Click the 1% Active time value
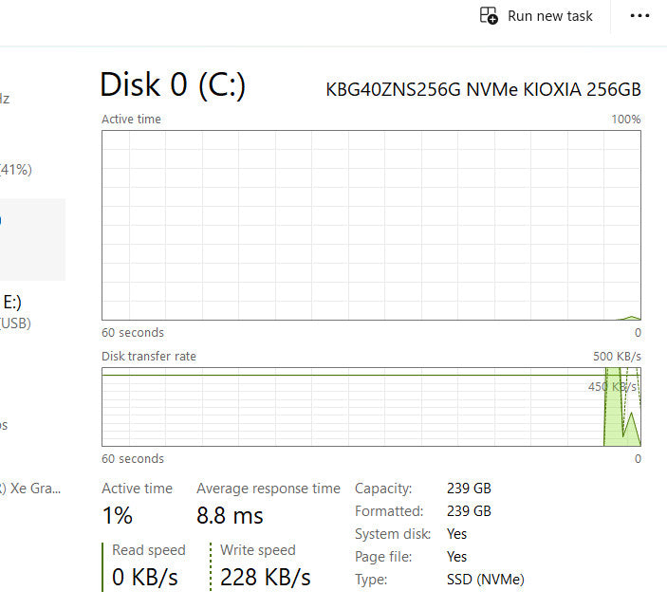The image size is (667, 609). click(x=117, y=516)
